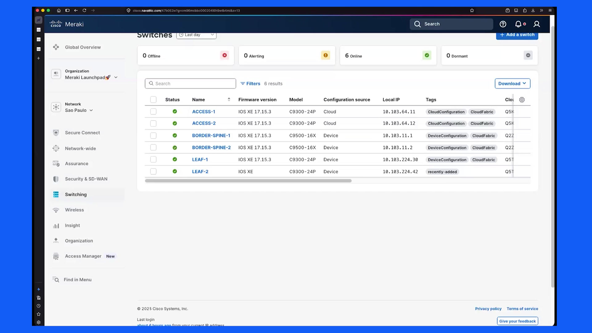Click the page vertical scrollbar
Image resolution: width=592 pixels, height=333 pixels.
pyautogui.click(x=553, y=157)
